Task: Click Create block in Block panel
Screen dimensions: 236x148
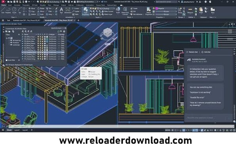Action: point(134,9)
